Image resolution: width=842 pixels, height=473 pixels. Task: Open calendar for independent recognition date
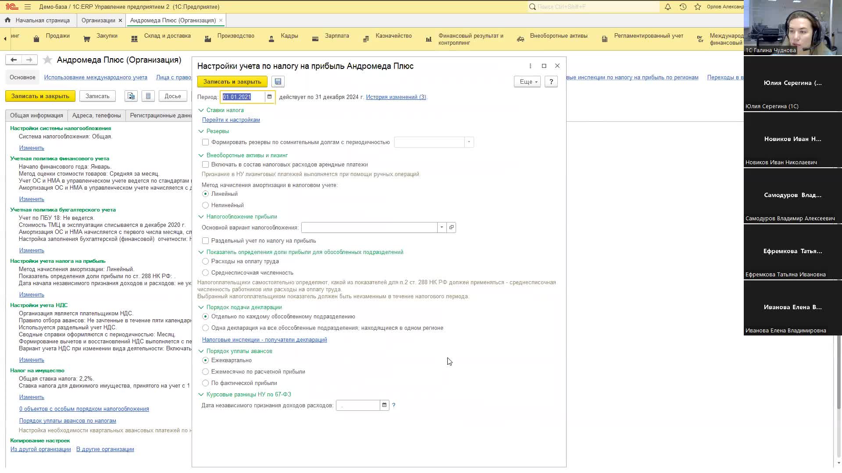(384, 405)
